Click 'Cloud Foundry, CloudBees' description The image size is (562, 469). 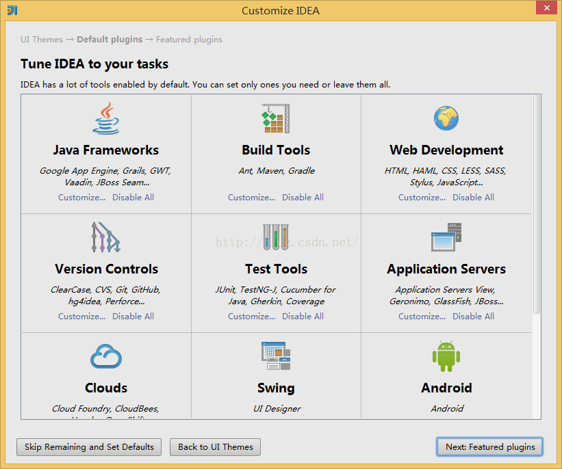click(105, 409)
